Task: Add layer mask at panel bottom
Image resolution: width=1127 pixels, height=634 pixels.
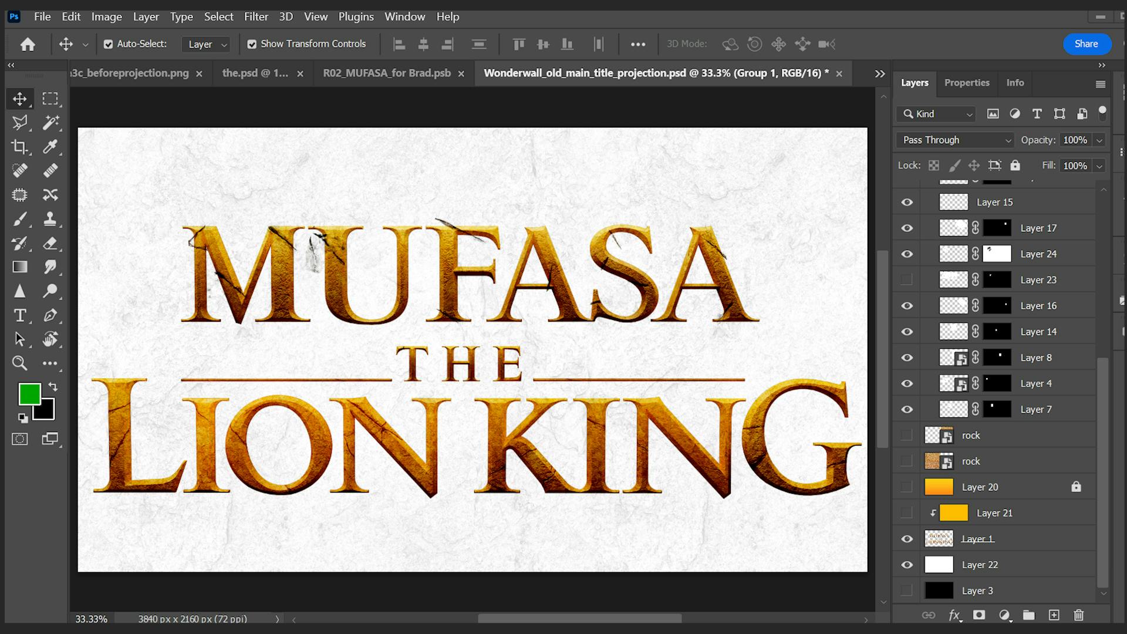Action: click(x=979, y=615)
